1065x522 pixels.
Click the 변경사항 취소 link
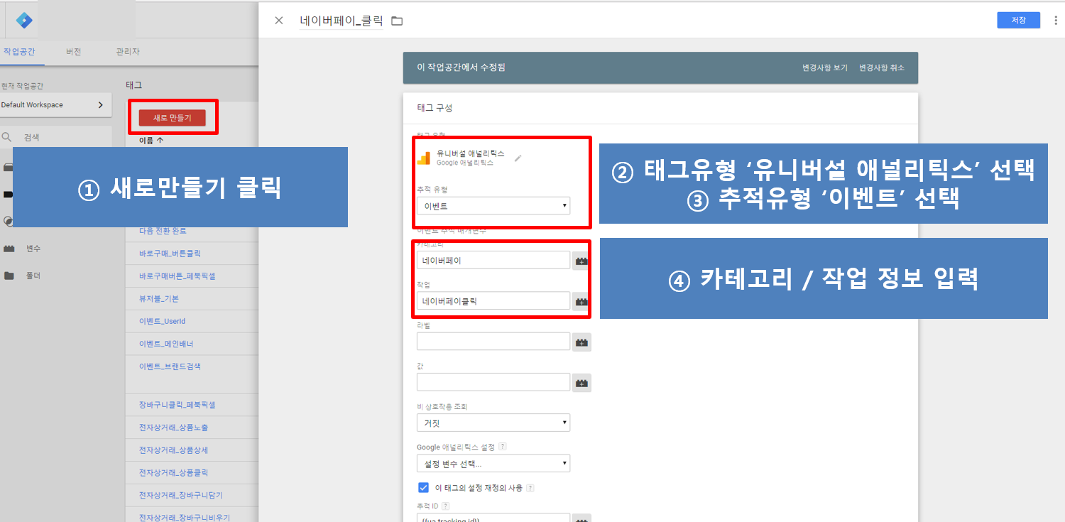click(x=881, y=68)
